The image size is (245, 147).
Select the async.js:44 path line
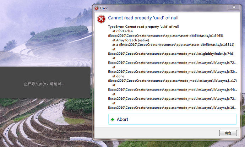tap(173, 90)
